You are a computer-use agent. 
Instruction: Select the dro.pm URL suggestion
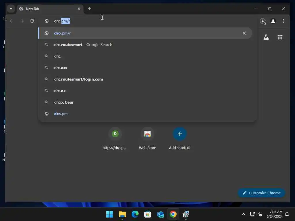click(145, 114)
